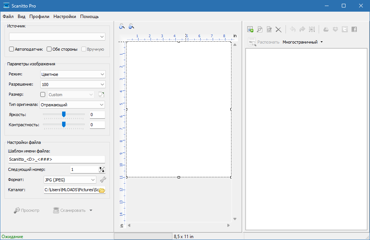Maximize the Scanitto Pro window

coord(344,6)
